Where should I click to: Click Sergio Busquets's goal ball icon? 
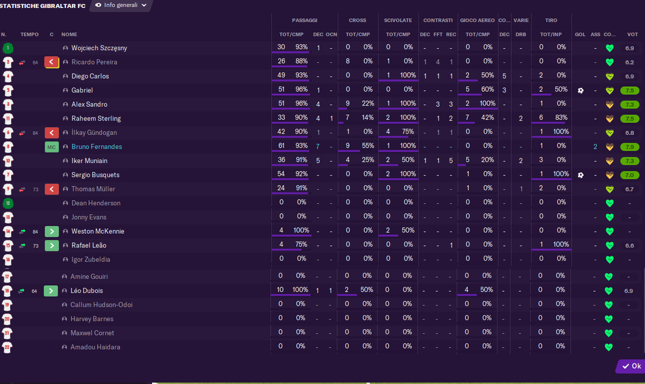point(580,175)
